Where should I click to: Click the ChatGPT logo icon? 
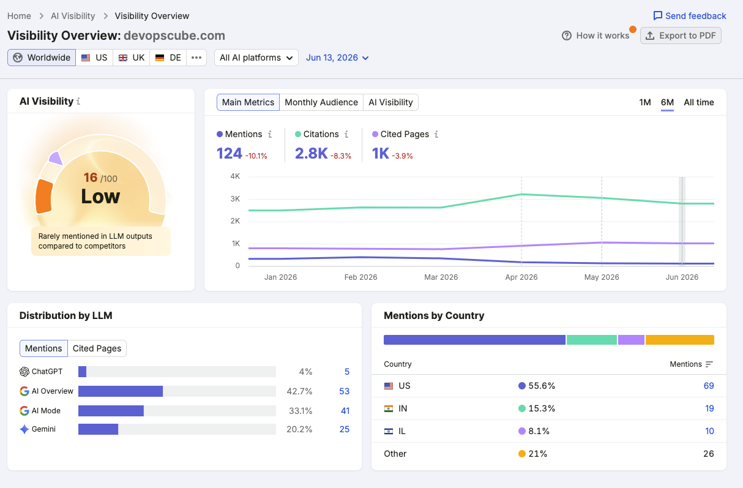pyautogui.click(x=24, y=372)
